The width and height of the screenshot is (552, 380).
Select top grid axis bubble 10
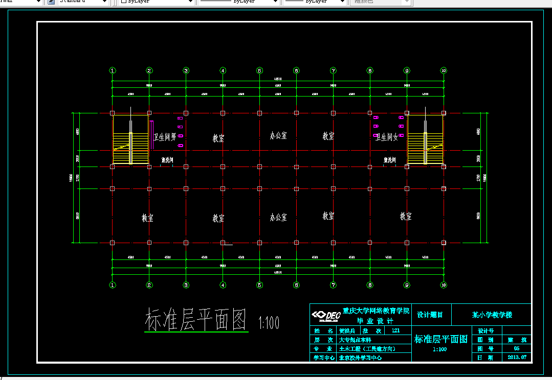444,70
